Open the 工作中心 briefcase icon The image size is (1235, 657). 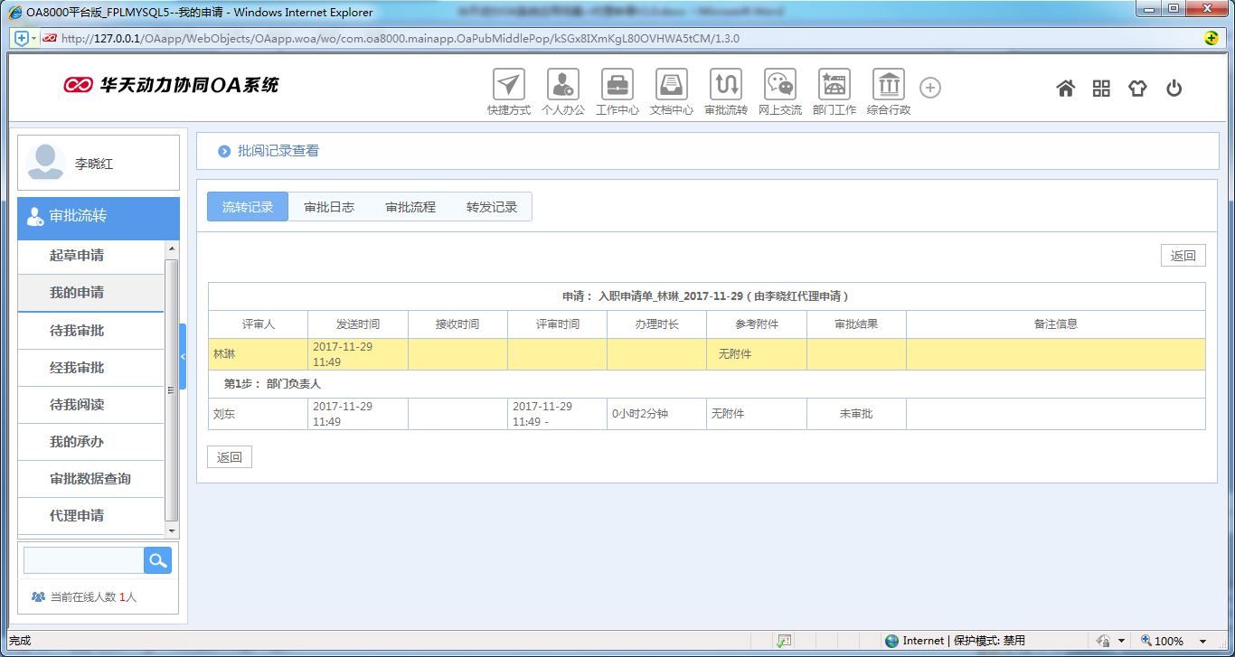coord(617,85)
